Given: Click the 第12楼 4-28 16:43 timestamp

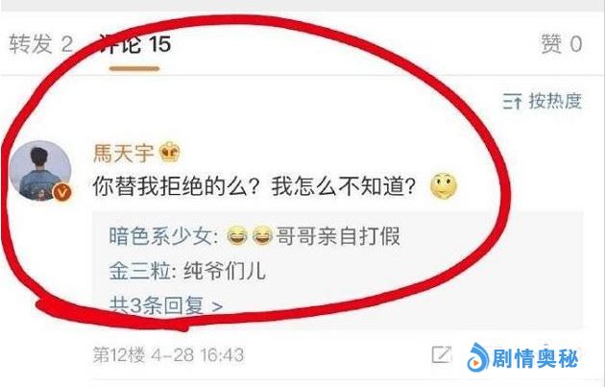Looking at the screenshot, I should point(168,354).
